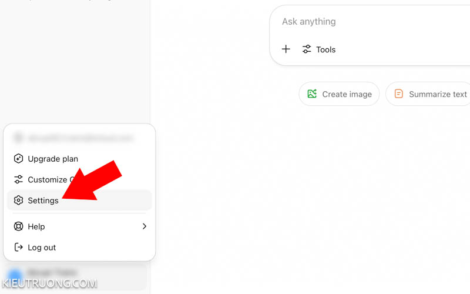Click the Tools sliders icon
470x294 pixels.
pyautogui.click(x=307, y=49)
